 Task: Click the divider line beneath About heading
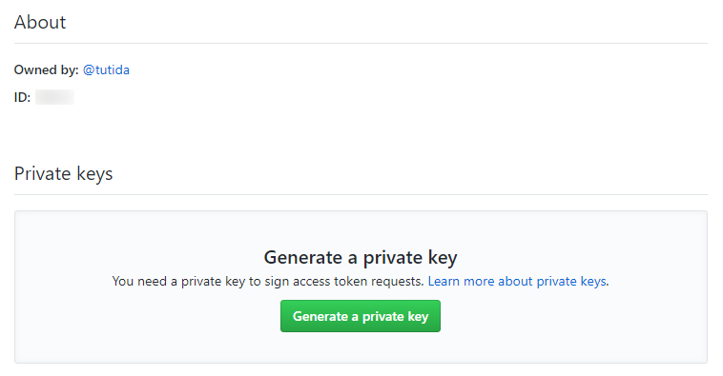(361, 43)
